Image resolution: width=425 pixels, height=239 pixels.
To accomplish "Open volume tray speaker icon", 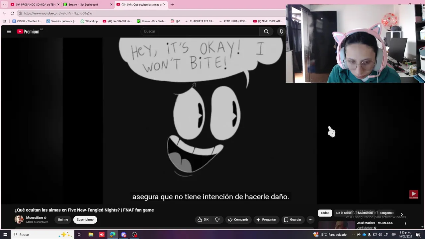I will (x=380, y=235).
